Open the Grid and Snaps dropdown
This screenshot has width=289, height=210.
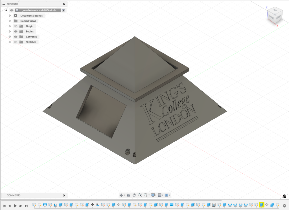(160, 195)
